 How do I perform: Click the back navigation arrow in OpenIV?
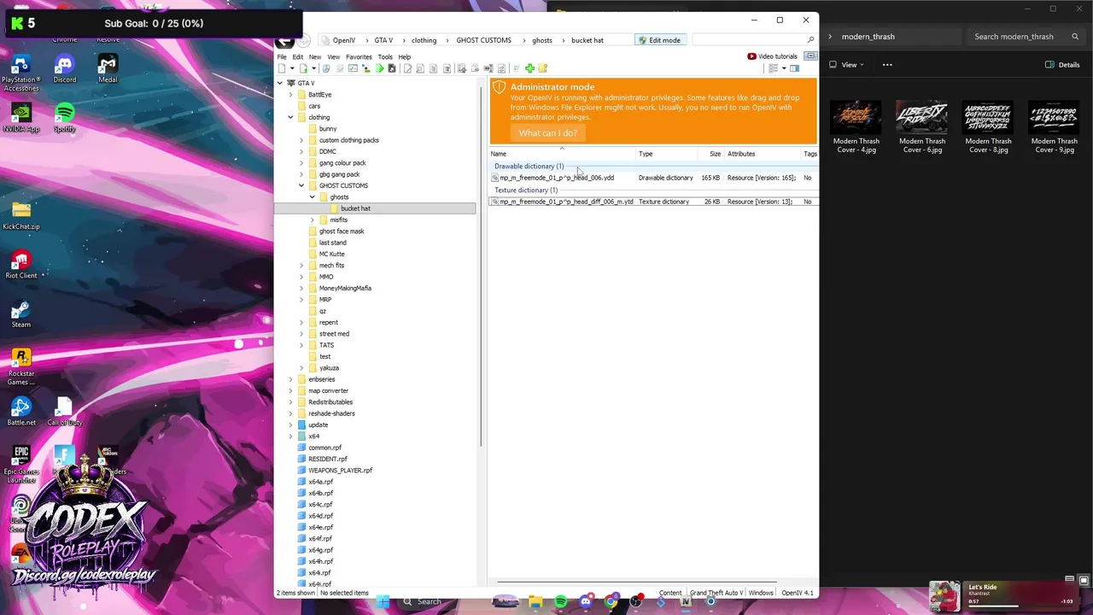pos(285,41)
